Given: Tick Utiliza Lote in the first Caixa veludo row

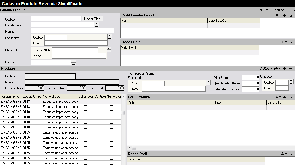Looking at the screenshot, I should (x=86, y=132).
